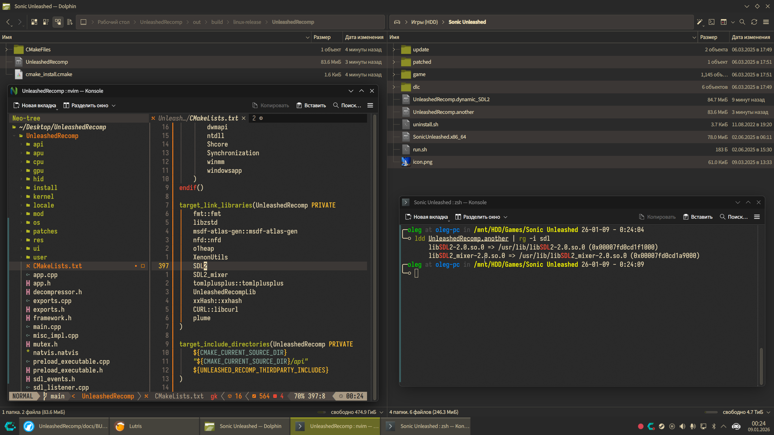
Task: Open terminal panel icon in Dolphin toolbar
Action: [x=712, y=22]
